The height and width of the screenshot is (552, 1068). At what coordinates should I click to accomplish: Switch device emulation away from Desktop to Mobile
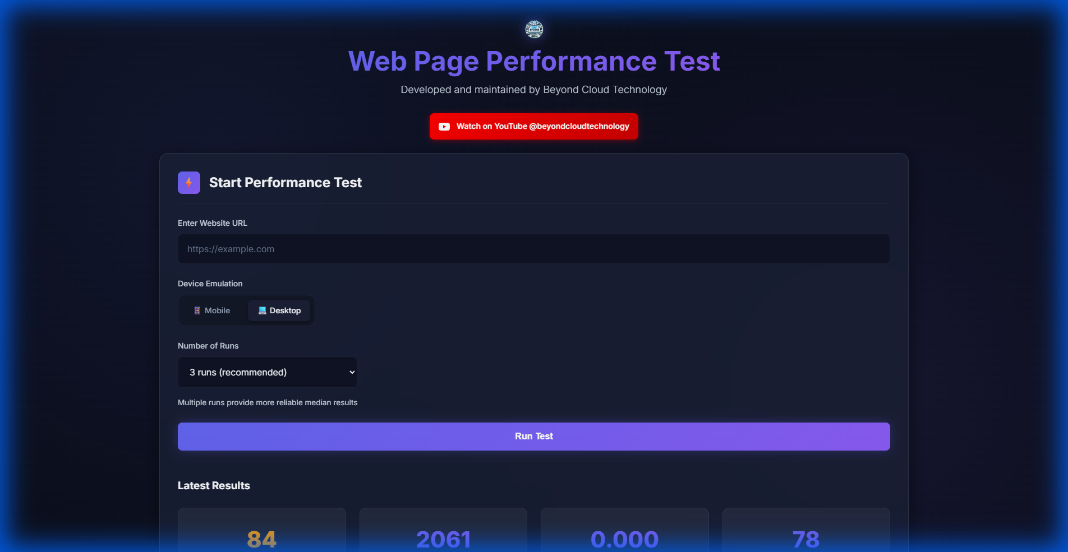(x=212, y=310)
